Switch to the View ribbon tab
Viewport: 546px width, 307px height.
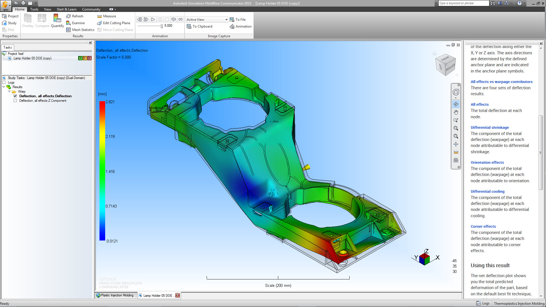(47, 9)
